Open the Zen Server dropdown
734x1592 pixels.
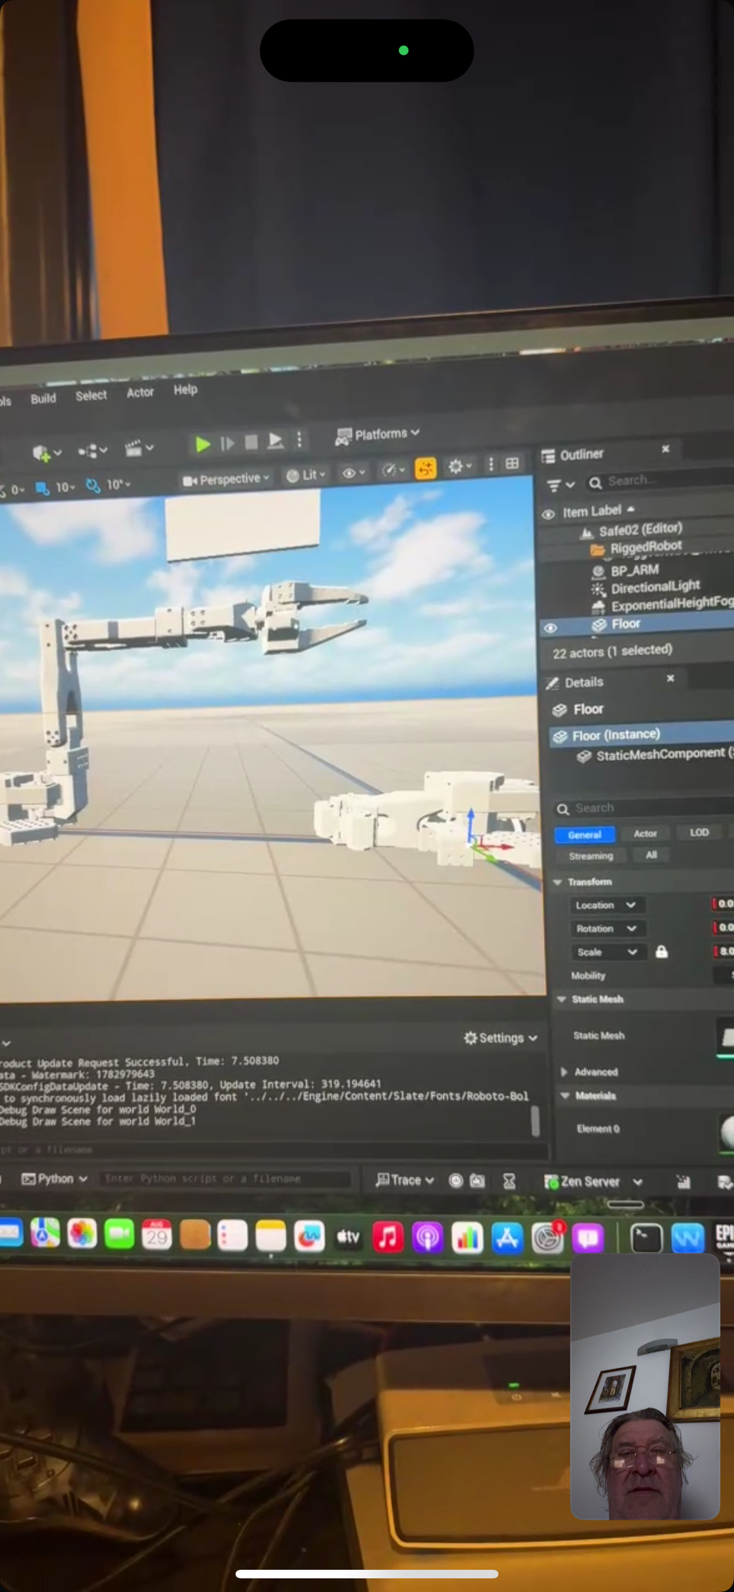coord(593,1182)
